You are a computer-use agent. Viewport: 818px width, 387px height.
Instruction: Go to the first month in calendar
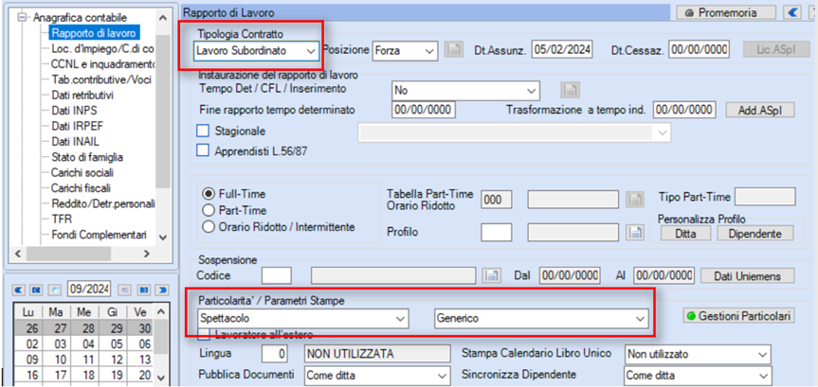[19, 289]
